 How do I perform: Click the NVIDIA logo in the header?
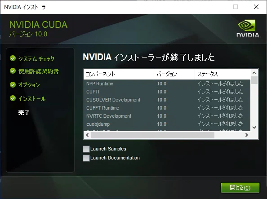tap(248, 28)
